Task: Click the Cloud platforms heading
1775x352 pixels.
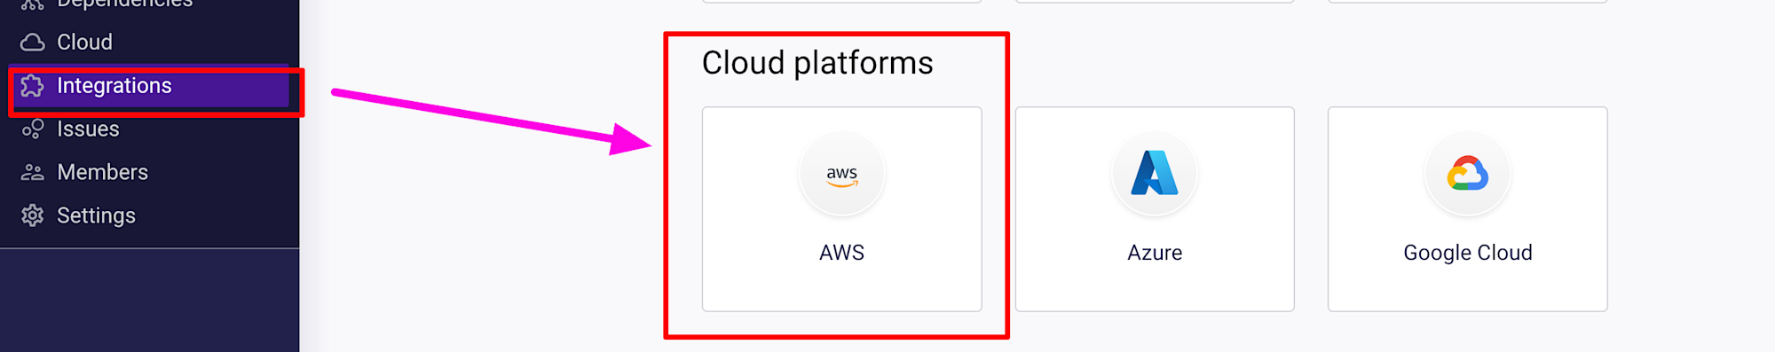Action: [817, 63]
